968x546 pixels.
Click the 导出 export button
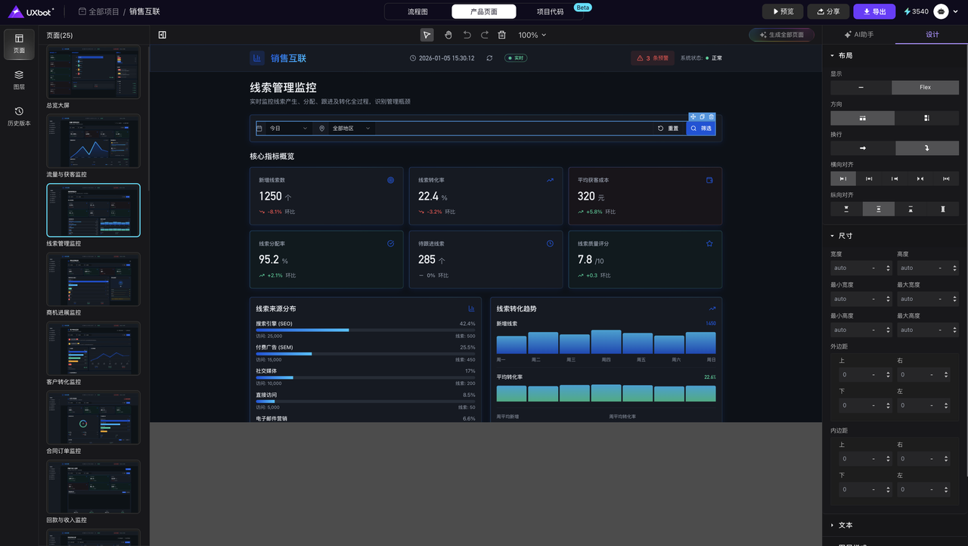point(874,11)
